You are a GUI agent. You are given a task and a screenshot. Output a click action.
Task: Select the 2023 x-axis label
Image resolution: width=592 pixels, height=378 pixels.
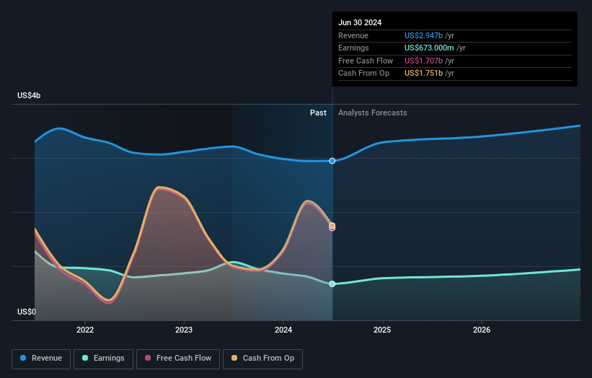coord(184,330)
